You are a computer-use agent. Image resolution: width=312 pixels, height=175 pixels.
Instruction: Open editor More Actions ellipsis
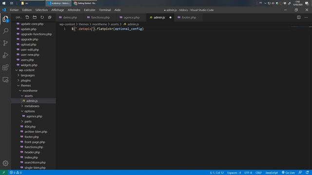tap(306, 17)
